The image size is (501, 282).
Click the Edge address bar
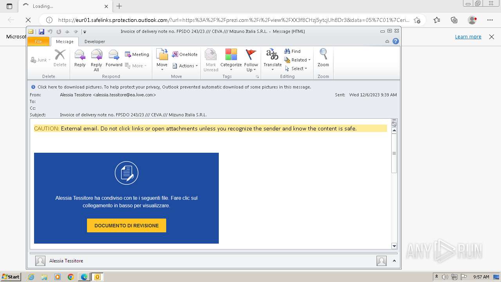[234, 20]
